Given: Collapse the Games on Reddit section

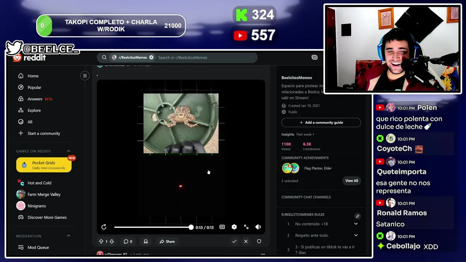Looking at the screenshot, I should point(68,151).
